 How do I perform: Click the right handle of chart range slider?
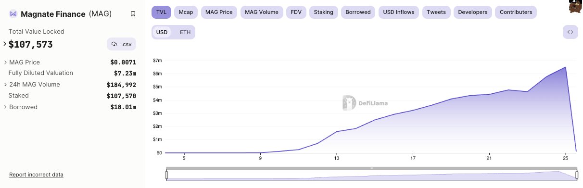click(576, 175)
